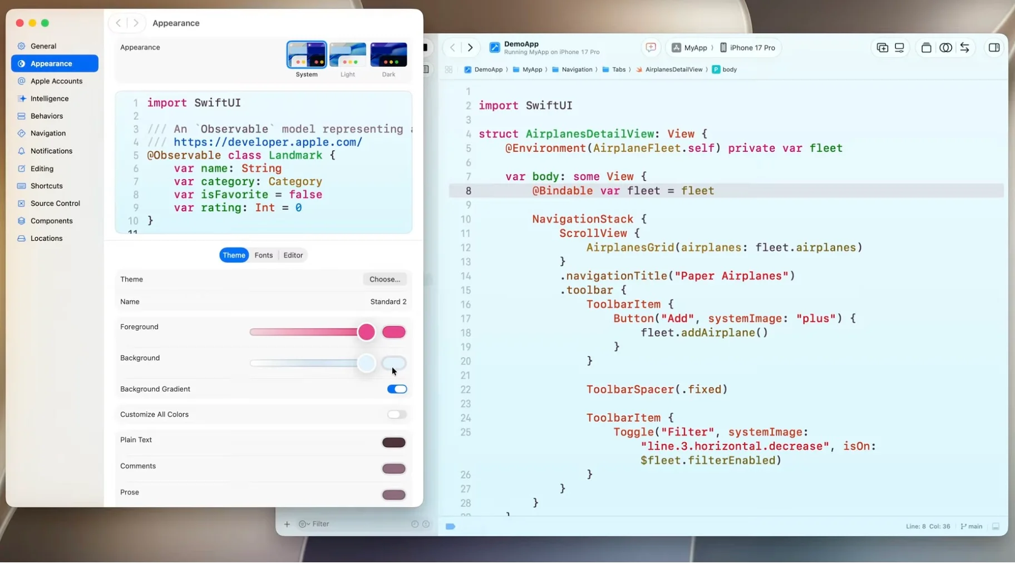This screenshot has width=1015, height=564.
Task: Click the Foreground tint slider knob
Action: point(366,333)
